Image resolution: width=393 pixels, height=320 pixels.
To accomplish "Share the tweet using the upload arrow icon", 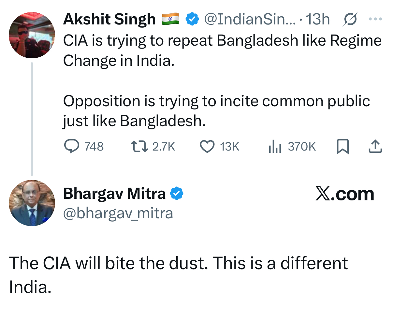I will tap(375, 146).
